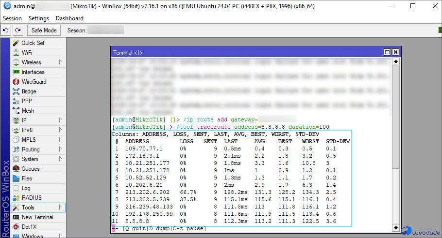
Task: Open the Log viewer
Action: (26, 188)
